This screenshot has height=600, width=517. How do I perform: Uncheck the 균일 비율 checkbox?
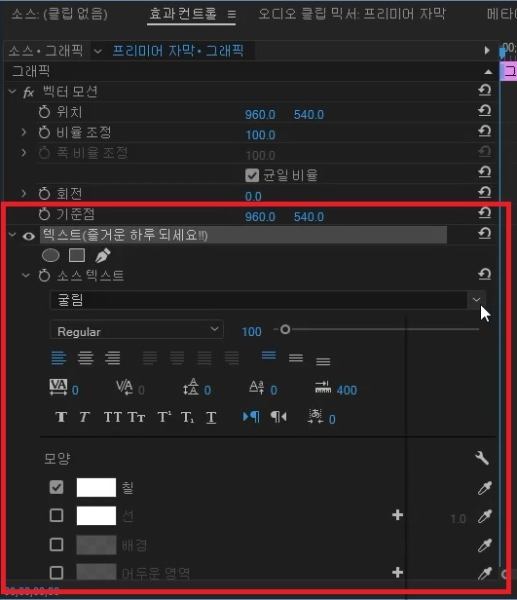(252, 175)
